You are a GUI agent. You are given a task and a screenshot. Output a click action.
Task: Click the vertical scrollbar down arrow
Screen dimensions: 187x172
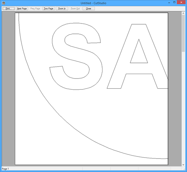click(183, 165)
